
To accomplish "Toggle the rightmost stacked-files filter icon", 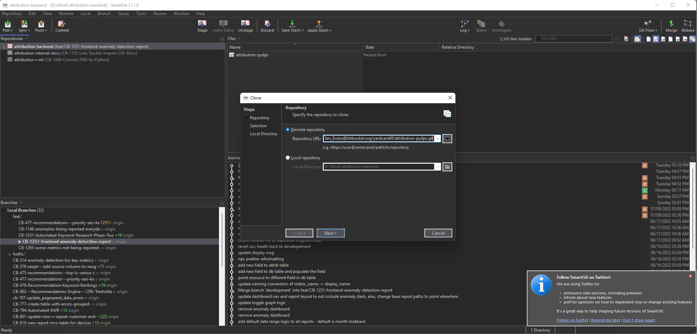I will (692, 39).
